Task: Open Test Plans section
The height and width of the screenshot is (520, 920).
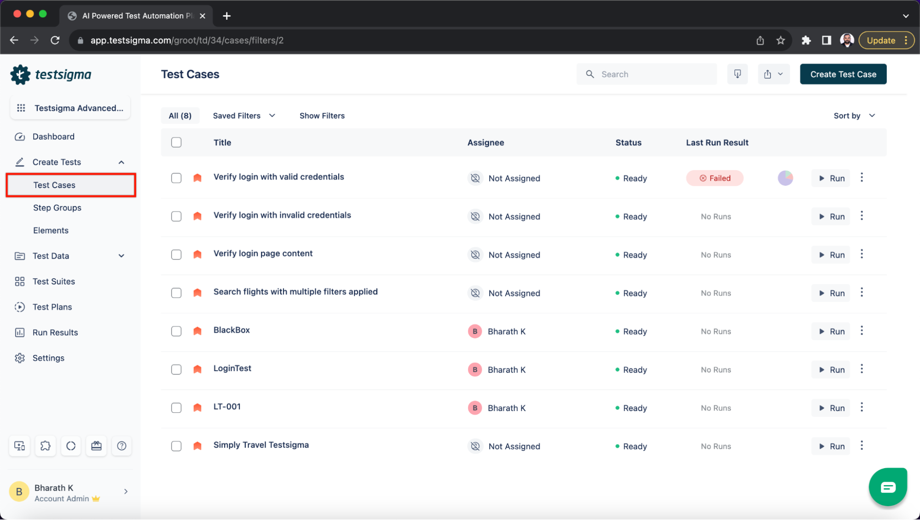Action: [52, 307]
